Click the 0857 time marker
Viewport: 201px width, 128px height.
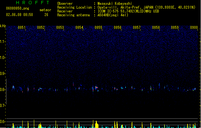[x=137, y=27]
